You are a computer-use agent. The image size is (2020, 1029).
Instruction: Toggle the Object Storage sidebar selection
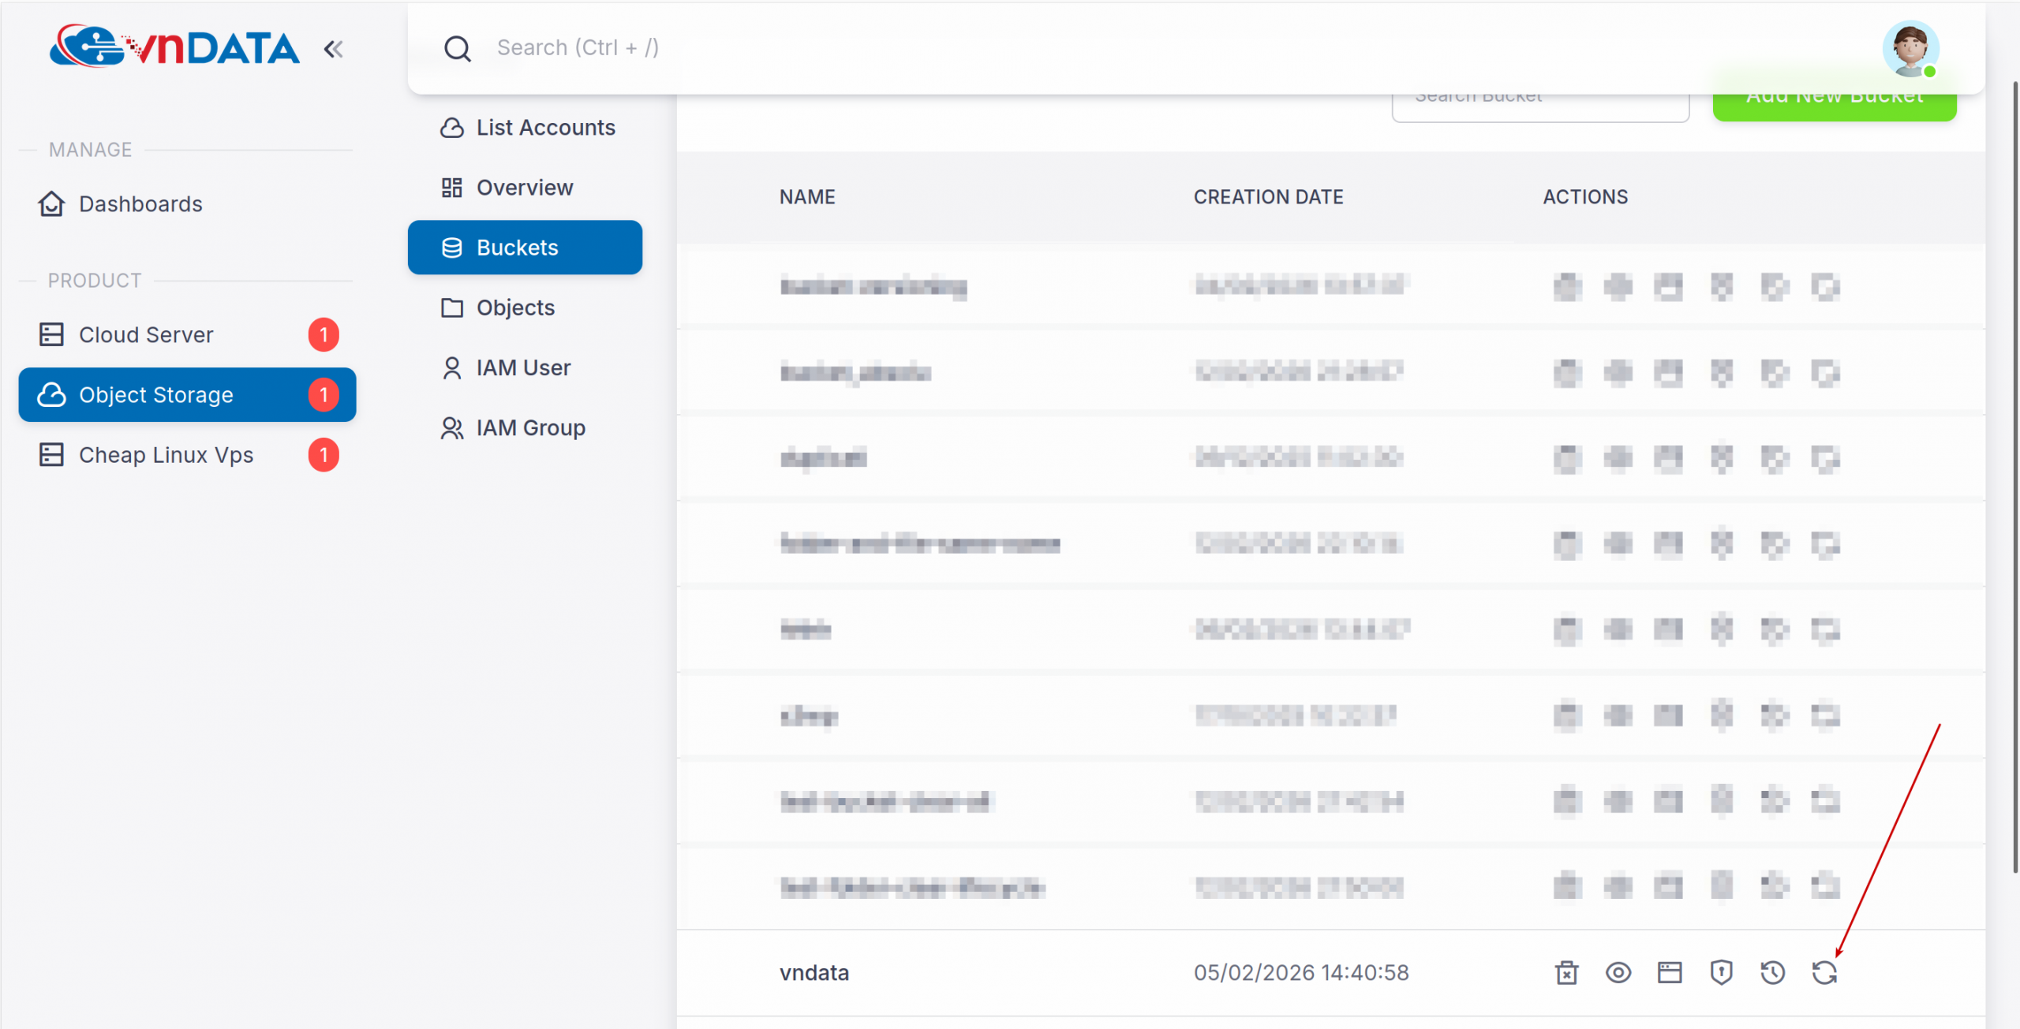click(155, 394)
